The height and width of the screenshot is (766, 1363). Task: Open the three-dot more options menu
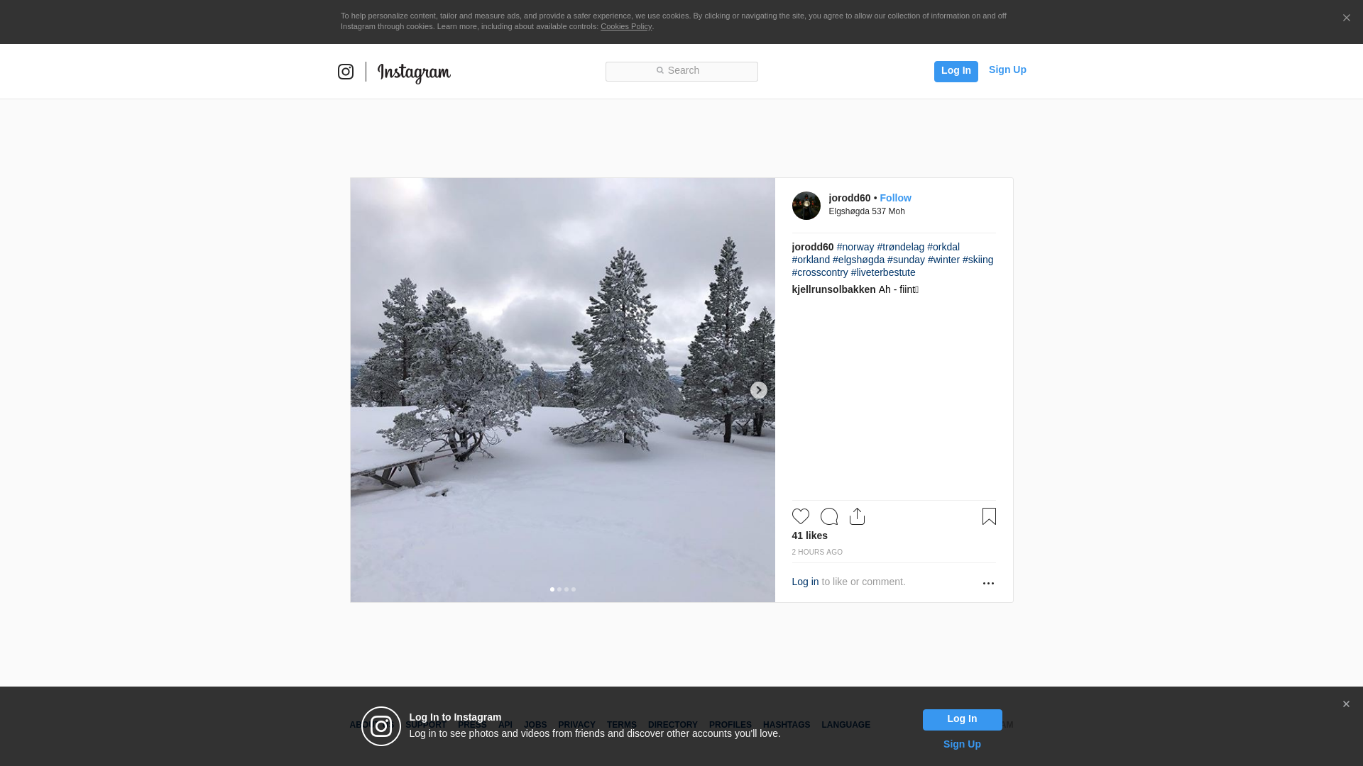pos(988,583)
